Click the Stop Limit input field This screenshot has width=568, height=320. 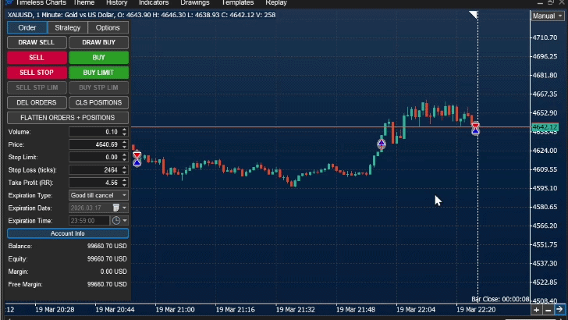point(95,158)
